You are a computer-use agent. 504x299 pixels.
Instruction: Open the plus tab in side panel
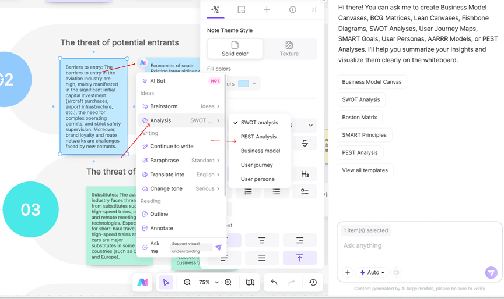(x=267, y=10)
